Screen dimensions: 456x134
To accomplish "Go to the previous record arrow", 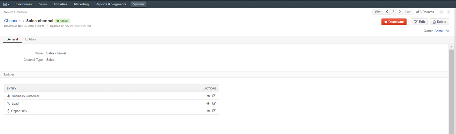I will (x=387, y=12).
